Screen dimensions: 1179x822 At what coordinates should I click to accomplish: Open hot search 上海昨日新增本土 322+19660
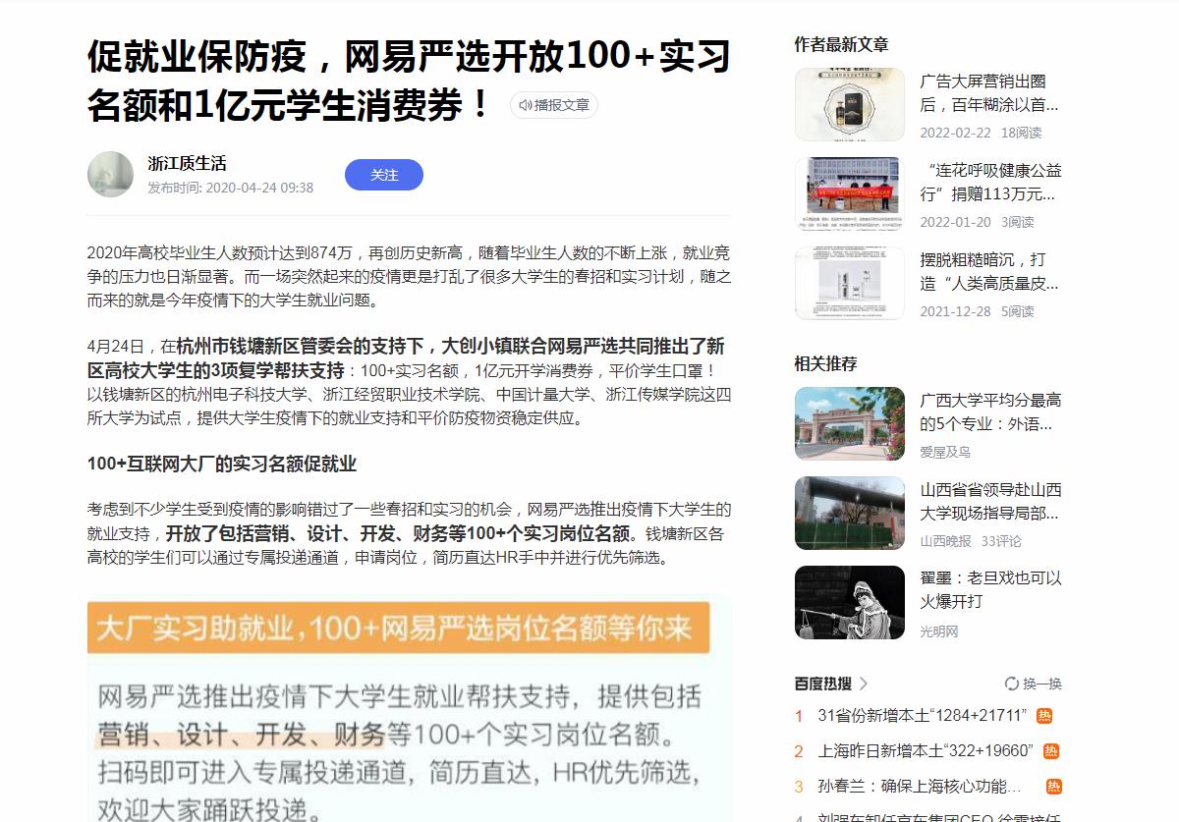tap(926, 751)
